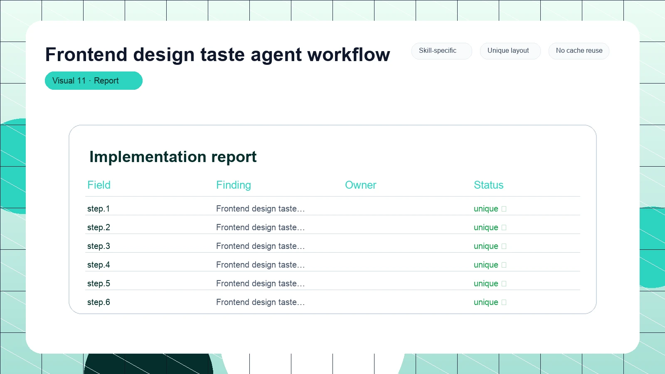Click the Owner column header
Viewport: 665px width, 374px height.
pyautogui.click(x=361, y=185)
